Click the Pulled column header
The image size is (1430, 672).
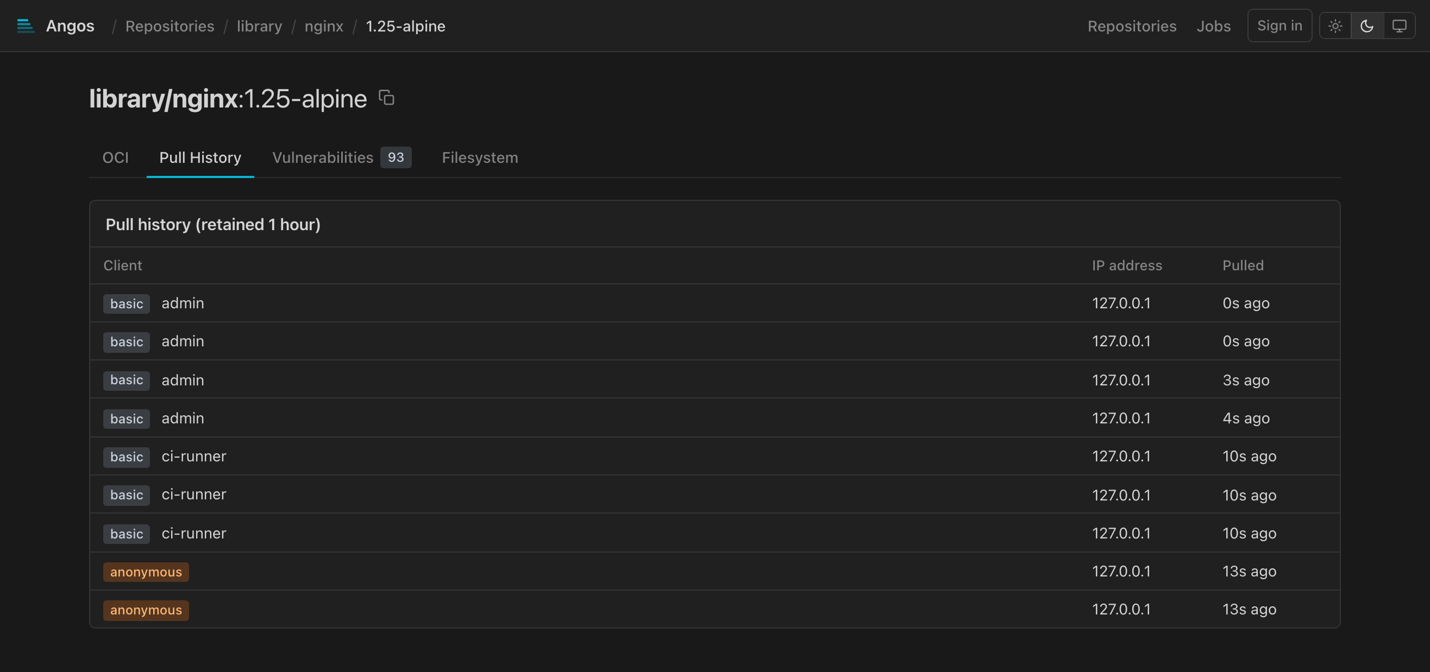point(1243,265)
